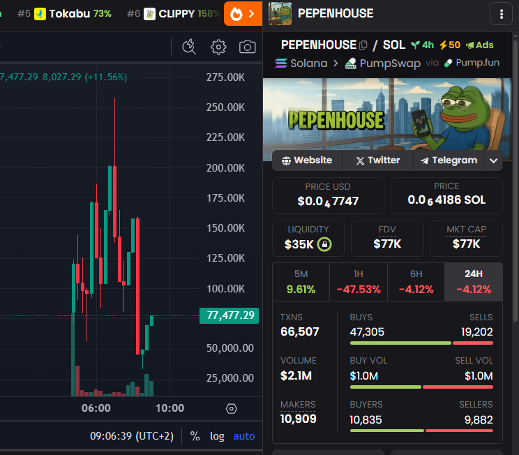Click the BUYERS count 10,835
This screenshot has height=455, width=519.
point(366,420)
